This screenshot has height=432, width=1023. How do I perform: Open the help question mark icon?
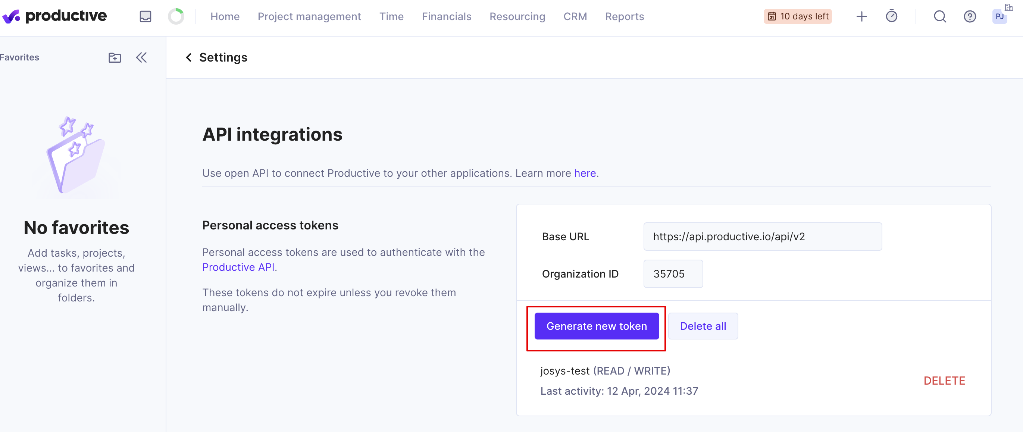(970, 16)
